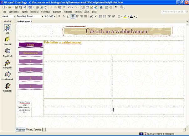Open the Lap (Page) view icon
This screenshot has height=136, width=189.
click(8, 29)
